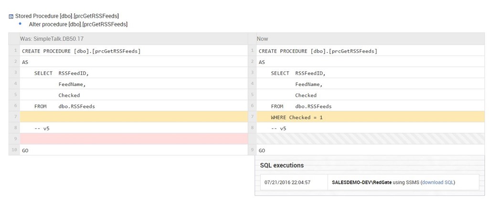Click the striped placeholder row in Now pane
The height and width of the screenshot is (202, 489).
[x=371, y=139]
